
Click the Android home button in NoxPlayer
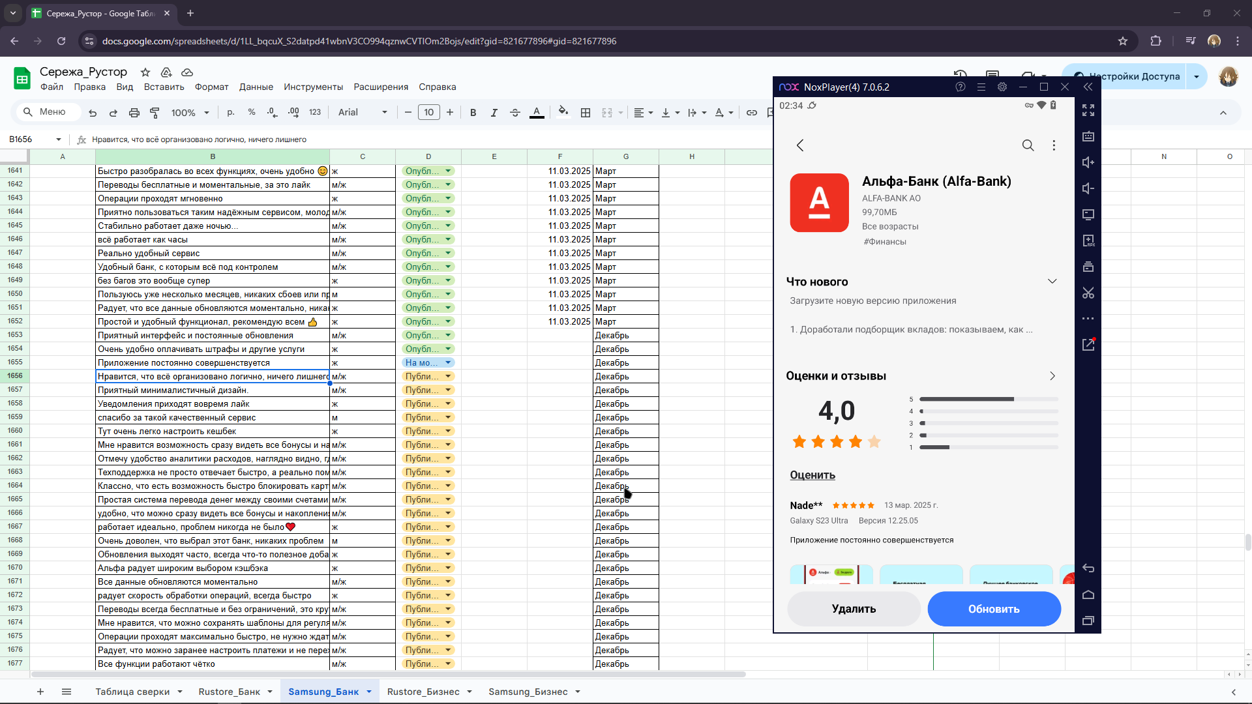click(1088, 594)
